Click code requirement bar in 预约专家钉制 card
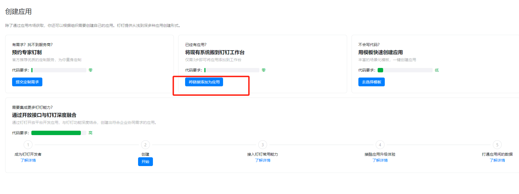The image size is (519, 194). pos(59,70)
